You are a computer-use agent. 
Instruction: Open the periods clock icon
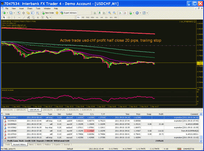pyautogui.click(x=137, y=13)
